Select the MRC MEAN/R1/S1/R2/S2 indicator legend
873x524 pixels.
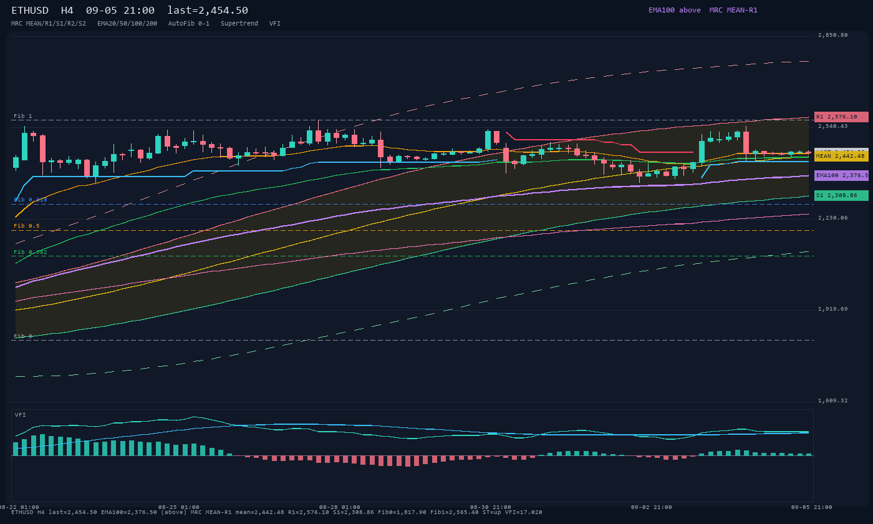(x=49, y=24)
